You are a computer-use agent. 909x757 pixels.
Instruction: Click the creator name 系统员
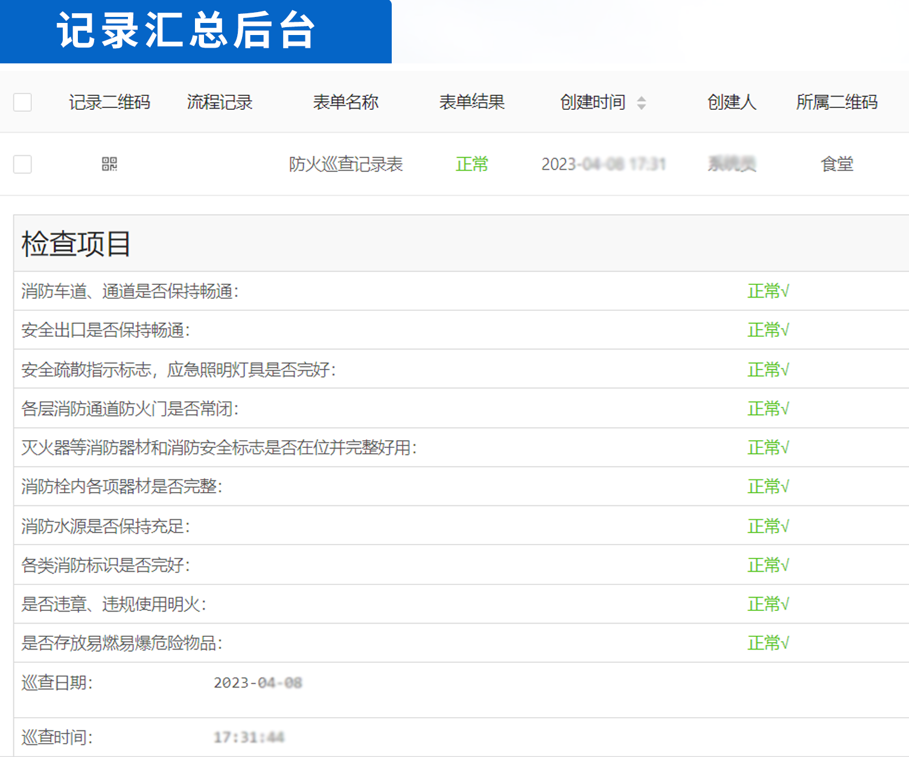click(x=731, y=164)
